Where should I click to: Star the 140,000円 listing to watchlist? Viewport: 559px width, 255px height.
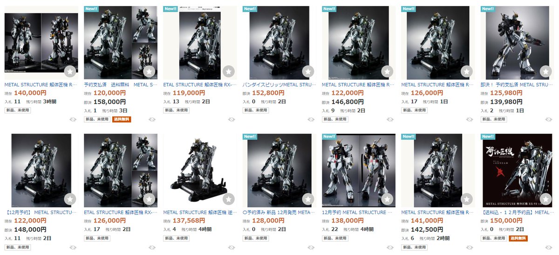[x=69, y=72]
